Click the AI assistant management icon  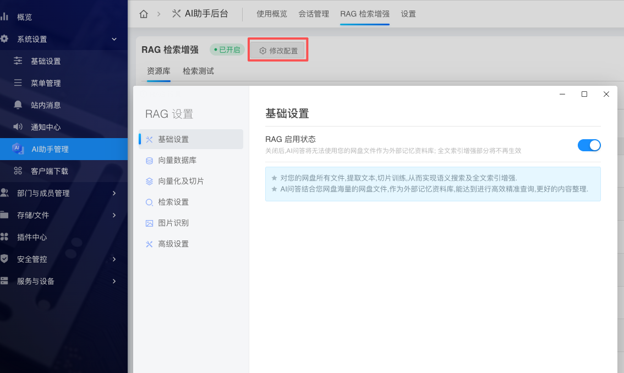click(x=18, y=149)
